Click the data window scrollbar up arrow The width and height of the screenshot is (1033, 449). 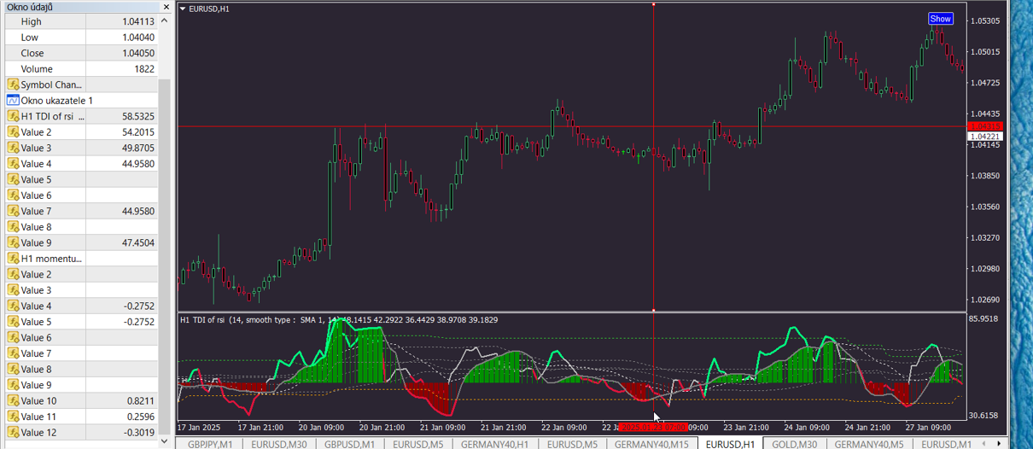164,20
